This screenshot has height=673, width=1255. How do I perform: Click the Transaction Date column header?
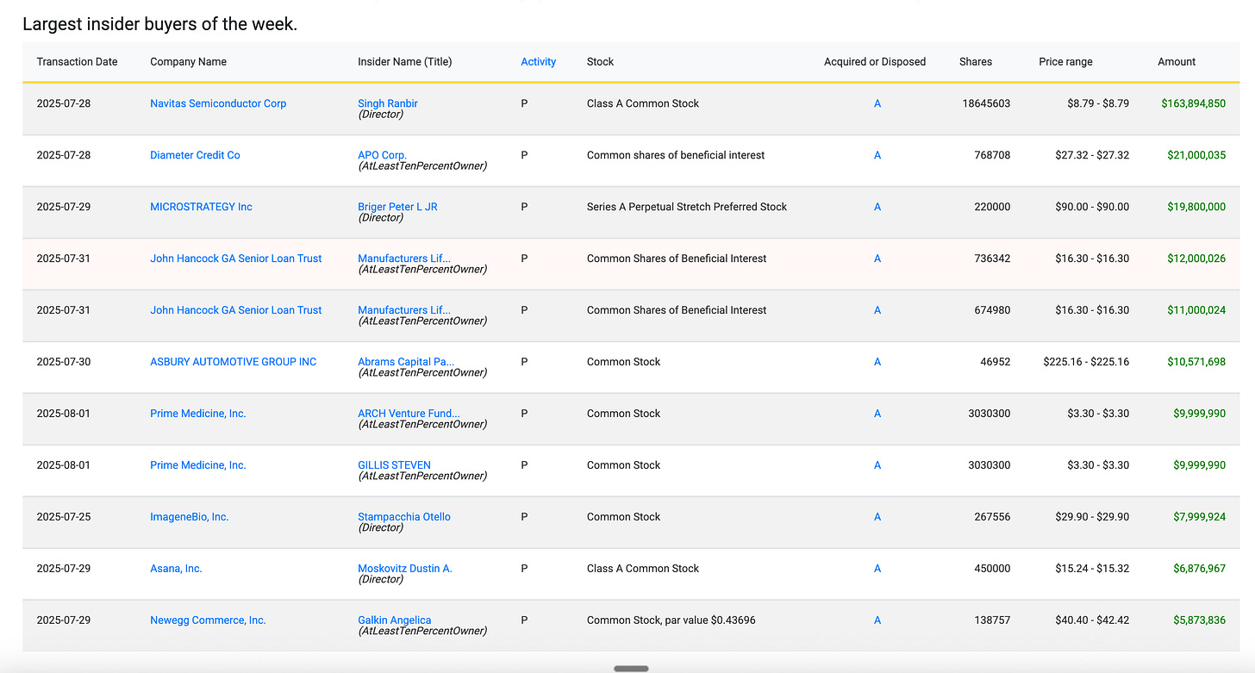77,62
